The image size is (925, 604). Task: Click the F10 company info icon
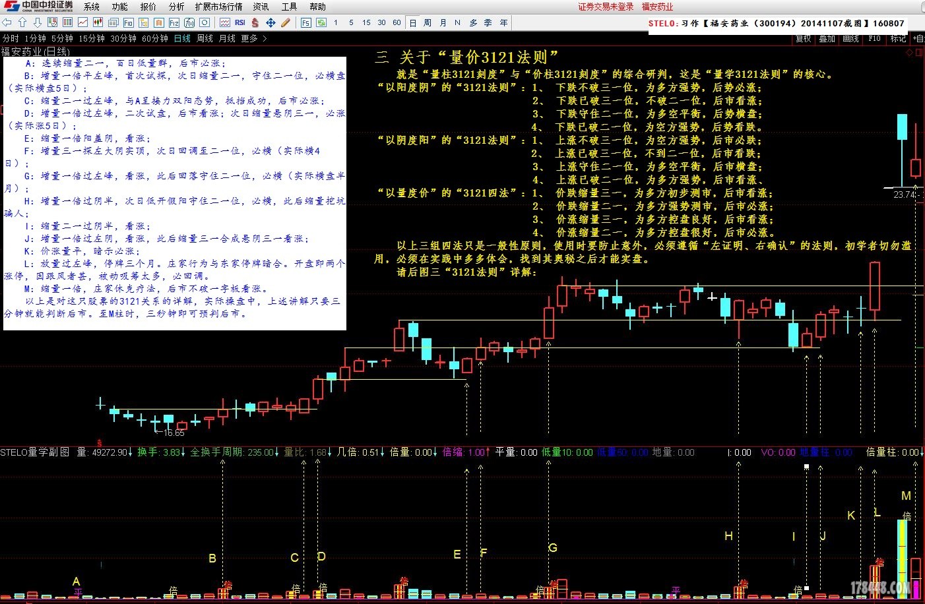[x=128, y=22]
